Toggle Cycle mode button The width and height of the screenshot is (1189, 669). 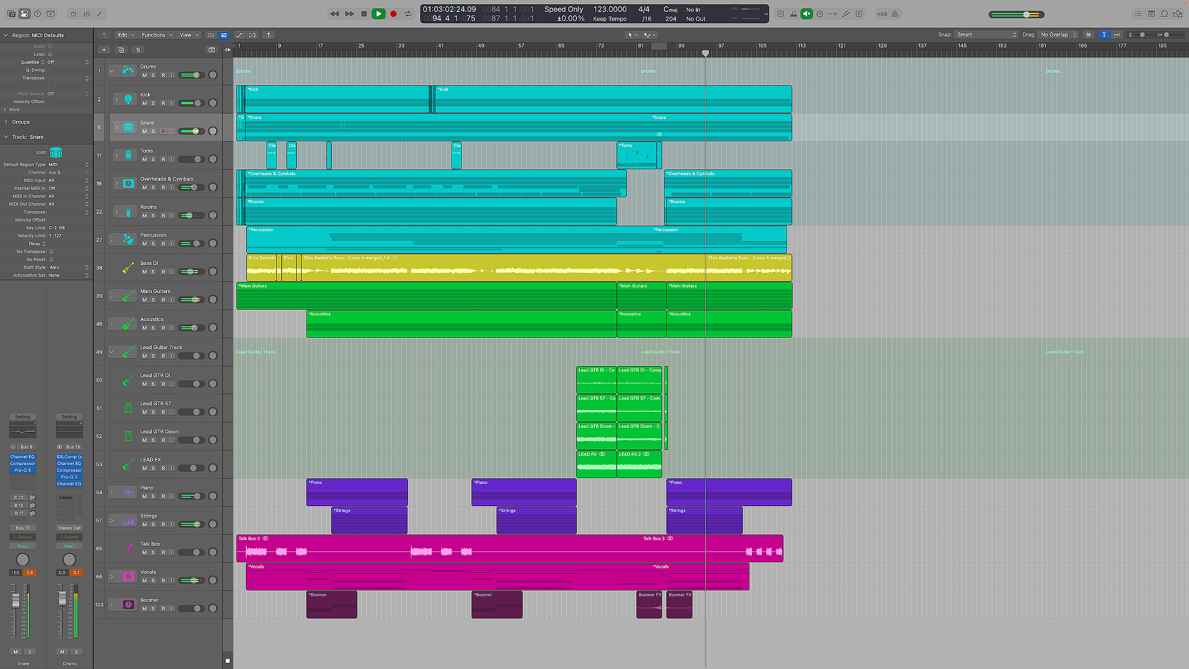point(408,14)
